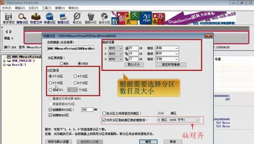Click the 删除分区 delete partition icon

point(91,18)
